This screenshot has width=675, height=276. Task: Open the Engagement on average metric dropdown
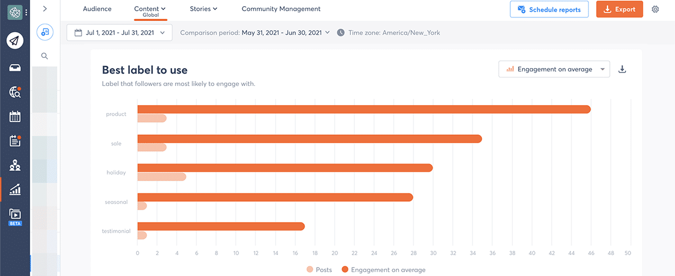pos(554,70)
